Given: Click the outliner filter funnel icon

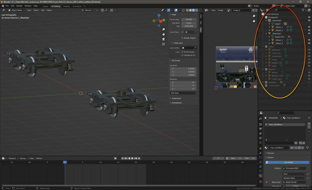Looking at the screenshot, I should [303, 10].
